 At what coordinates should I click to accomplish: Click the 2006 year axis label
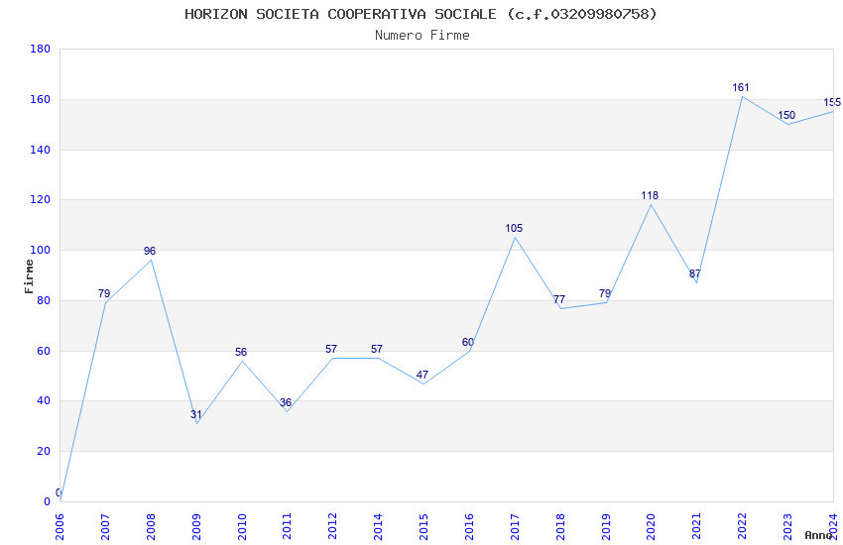point(60,526)
